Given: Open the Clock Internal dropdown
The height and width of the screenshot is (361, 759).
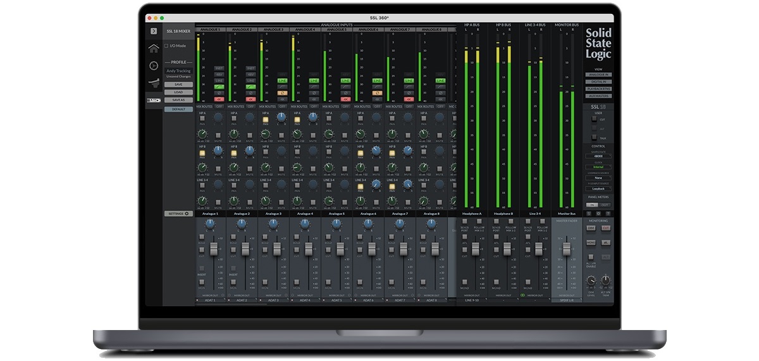Looking at the screenshot, I should 598,167.
